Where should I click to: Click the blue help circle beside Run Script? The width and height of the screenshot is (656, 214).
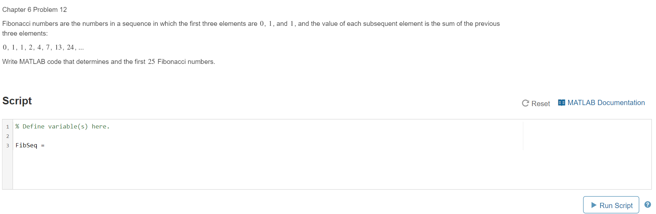point(648,205)
